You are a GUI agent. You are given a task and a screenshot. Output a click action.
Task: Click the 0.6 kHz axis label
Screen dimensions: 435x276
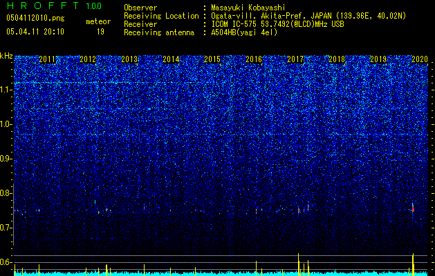(6, 262)
